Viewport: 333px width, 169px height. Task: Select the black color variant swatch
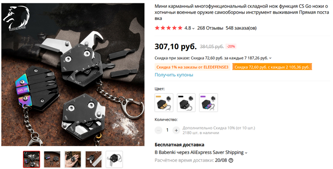(x=186, y=102)
